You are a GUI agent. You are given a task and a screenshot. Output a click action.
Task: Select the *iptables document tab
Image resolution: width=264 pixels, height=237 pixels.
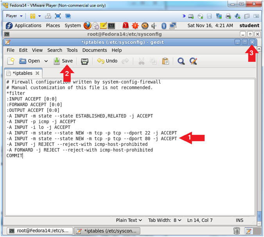[23, 73]
